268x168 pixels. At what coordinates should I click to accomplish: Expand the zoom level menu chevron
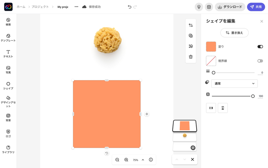143,160
